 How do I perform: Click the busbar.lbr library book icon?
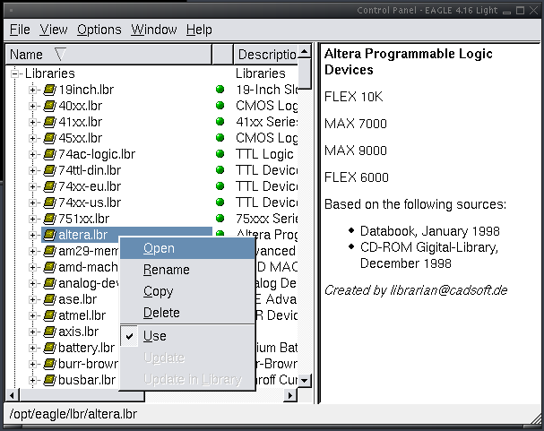coord(49,380)
